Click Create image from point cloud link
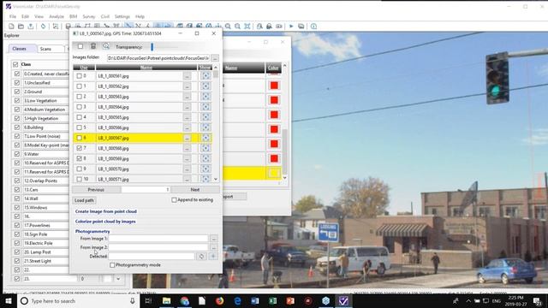Image resolution: width=548 pixels, height=308 pixels. pyautogui.click(x=106, y=211)
